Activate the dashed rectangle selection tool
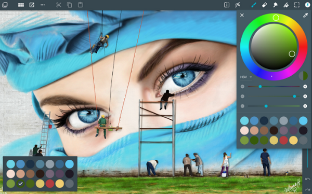312x194 pixels. tap(297, 5)
